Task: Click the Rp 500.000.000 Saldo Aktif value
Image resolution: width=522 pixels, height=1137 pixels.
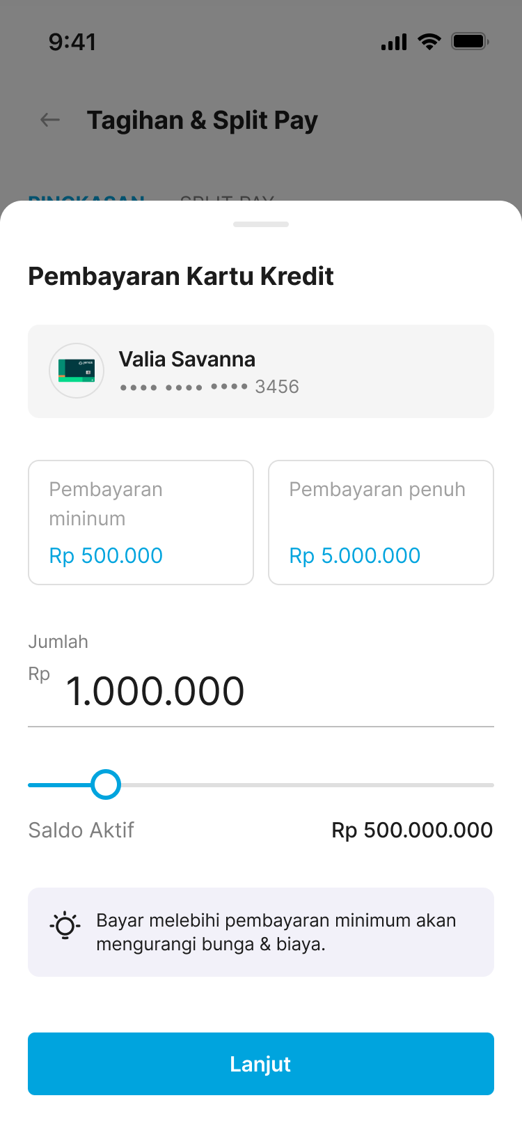Action: click(x=412, y=830)
